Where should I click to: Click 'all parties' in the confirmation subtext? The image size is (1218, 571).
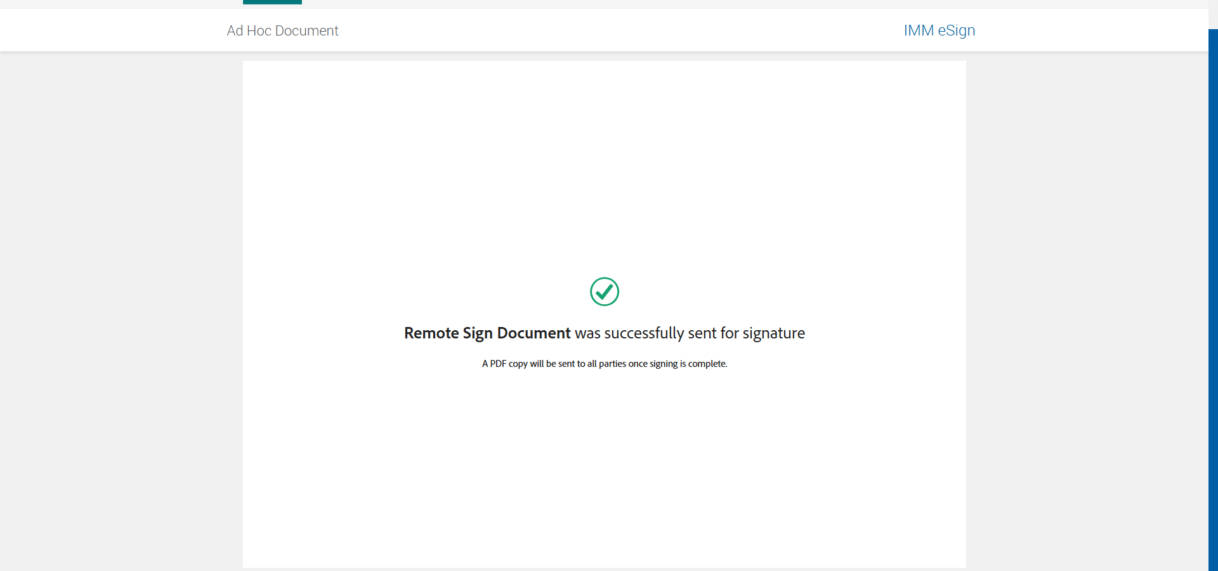tap(606, 364)
